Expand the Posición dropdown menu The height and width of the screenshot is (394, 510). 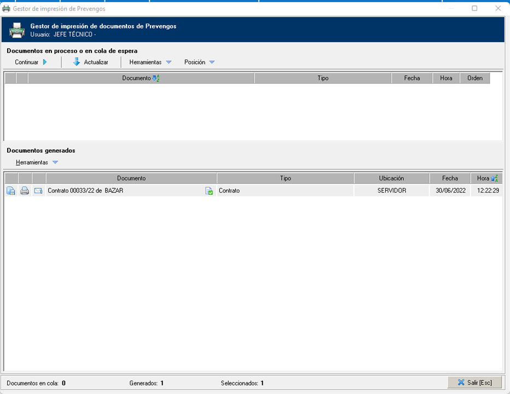point(199,62)
